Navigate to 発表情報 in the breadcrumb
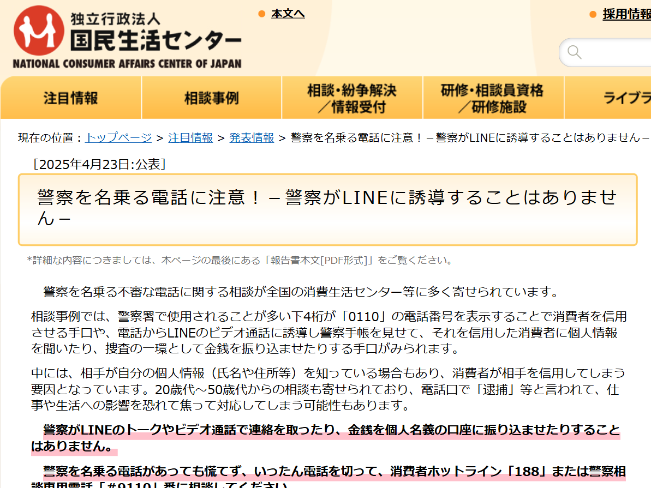651x488 pixels. pos(252,137)
